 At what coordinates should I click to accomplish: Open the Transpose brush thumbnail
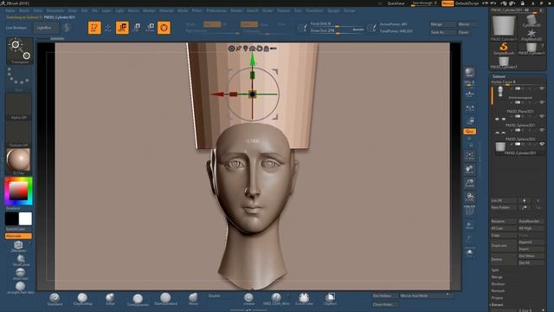pyautogui.click(x=20, y=50)
